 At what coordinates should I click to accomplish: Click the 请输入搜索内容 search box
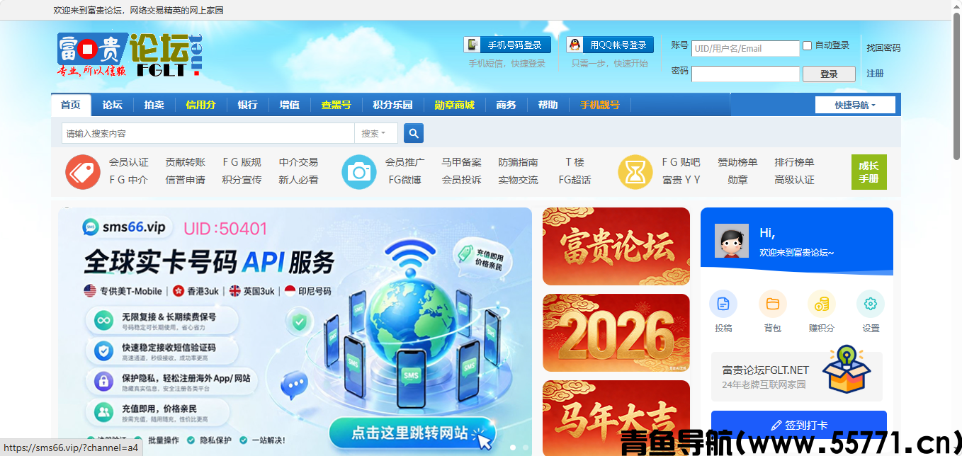click(208, 133)
